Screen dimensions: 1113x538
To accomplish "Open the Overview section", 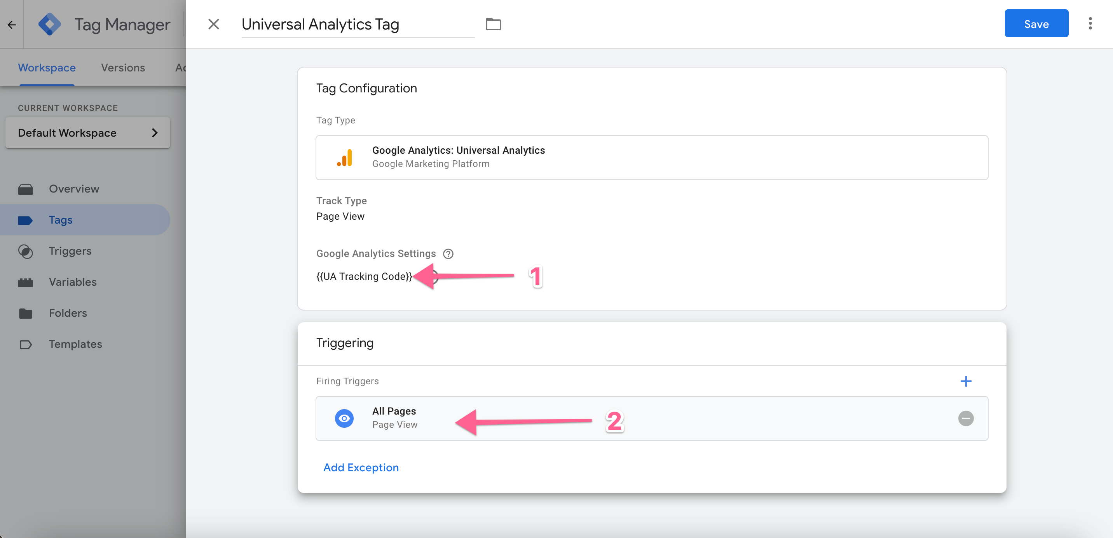I will (74, 189).
